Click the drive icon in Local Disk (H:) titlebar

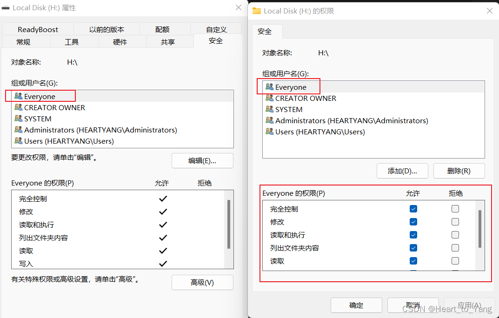[x=6, y=7]
